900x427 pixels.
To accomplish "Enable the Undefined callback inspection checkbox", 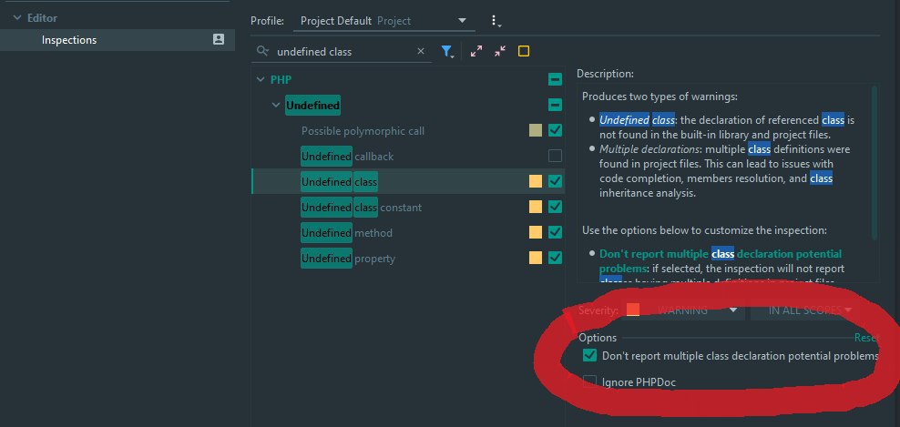I will coord(555,157).
